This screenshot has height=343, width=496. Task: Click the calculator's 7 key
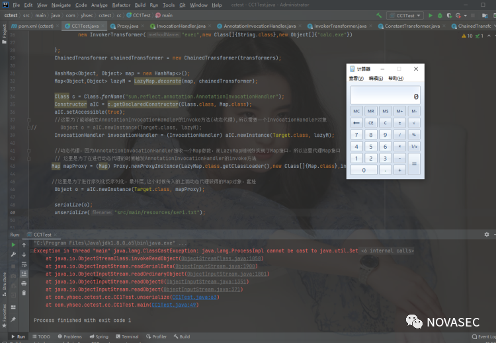tap(356, 135)
